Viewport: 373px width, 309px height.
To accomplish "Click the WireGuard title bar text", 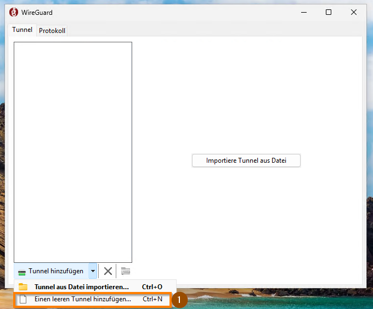I will coord(38,12).
